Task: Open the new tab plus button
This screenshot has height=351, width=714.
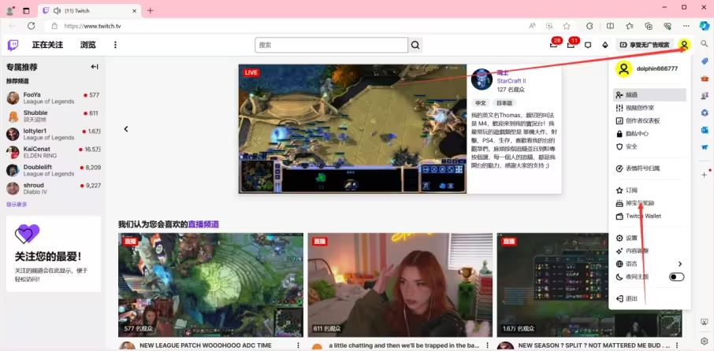Action: click(x=151, y=10)
